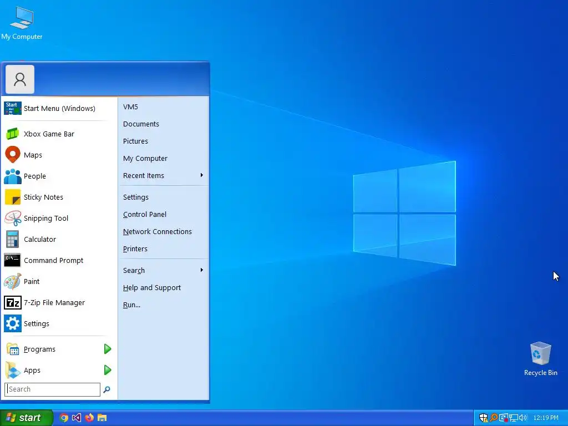568x426 pixels.
Task: Open File Explorer from the taskbar
Action: tap(102, 418)
